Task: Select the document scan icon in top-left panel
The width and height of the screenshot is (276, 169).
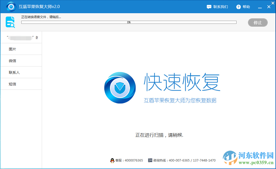Action: pyautogui.click(x=10, y=22)
